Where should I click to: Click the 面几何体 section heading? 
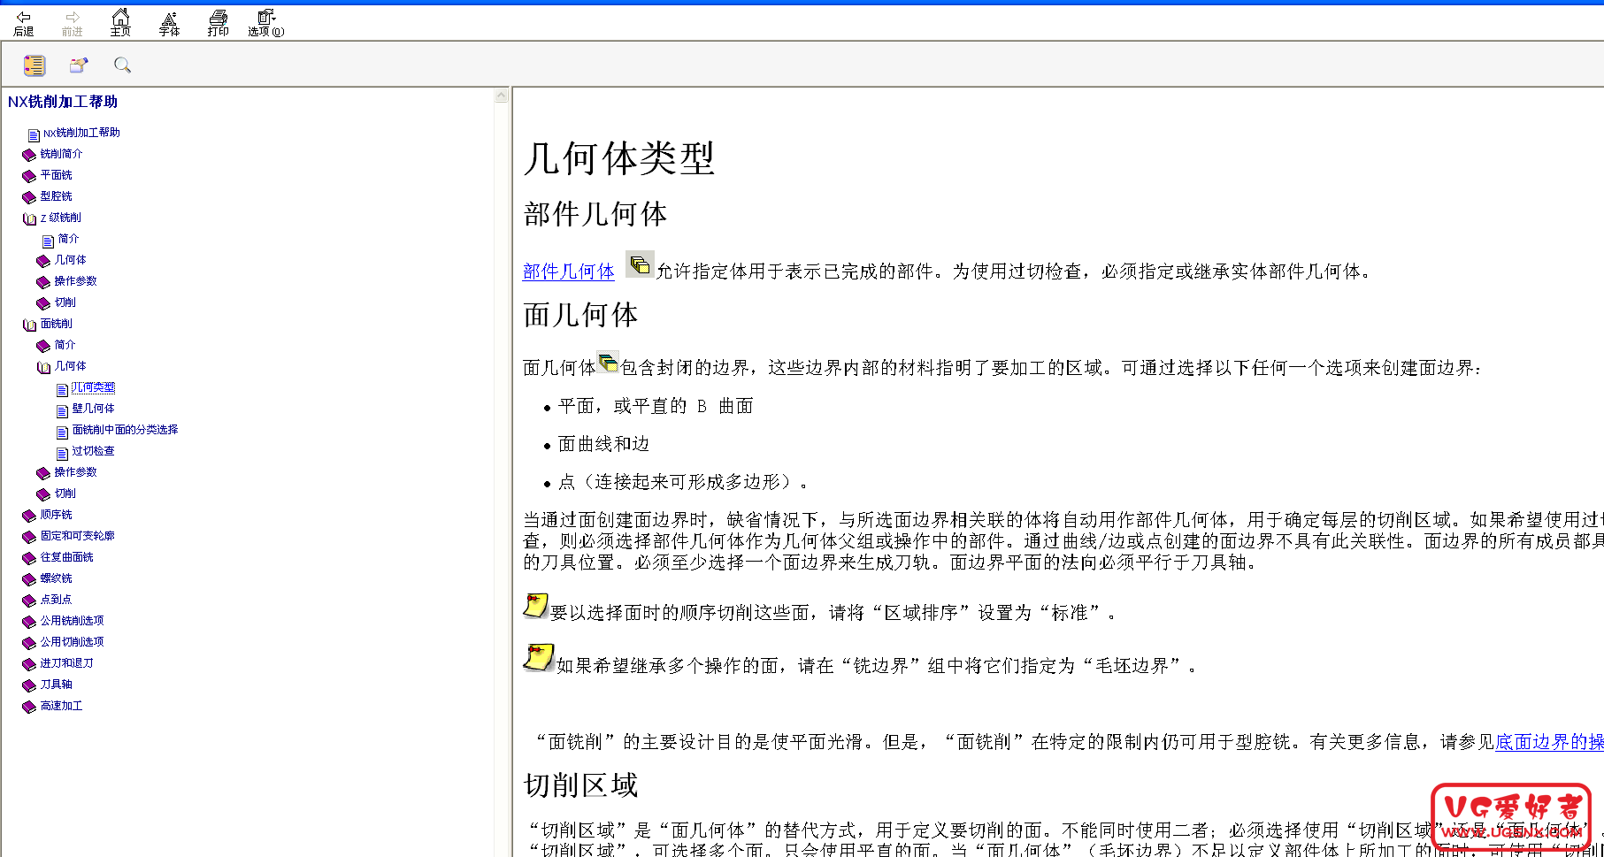point(580,315)
